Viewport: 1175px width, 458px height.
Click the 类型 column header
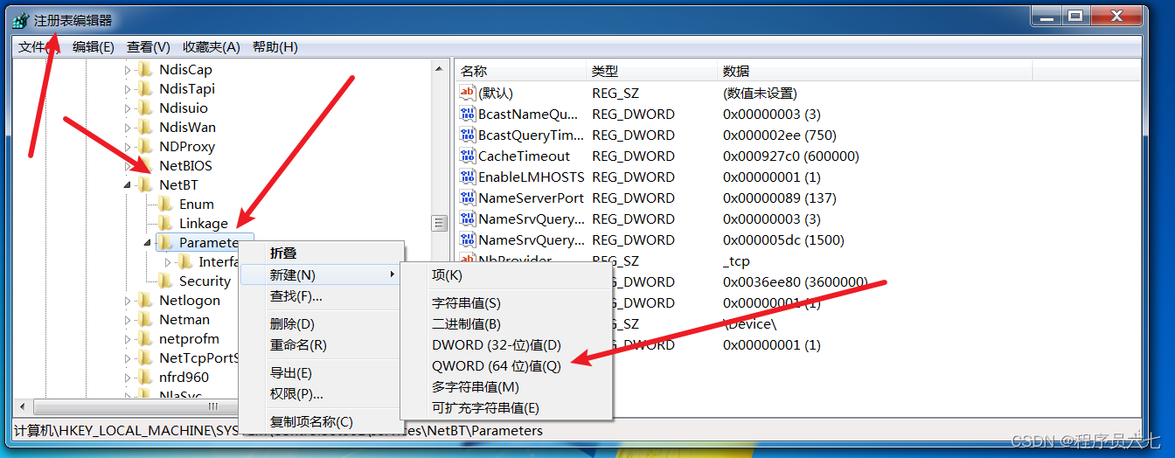pos(651,71)
